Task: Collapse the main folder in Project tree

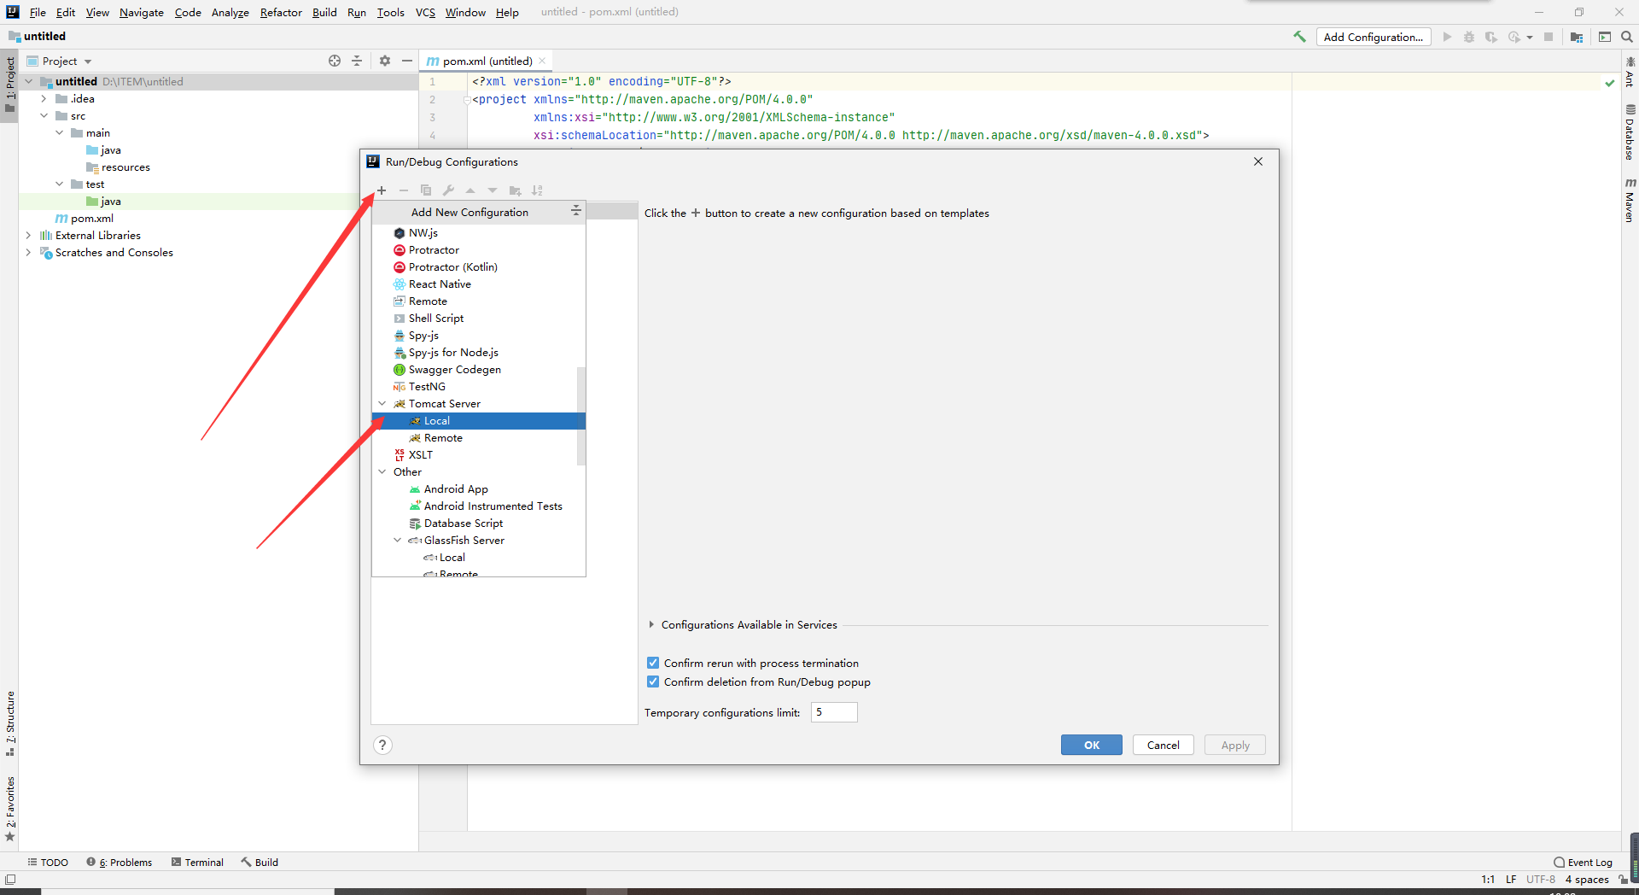Action: coord(59,132)
